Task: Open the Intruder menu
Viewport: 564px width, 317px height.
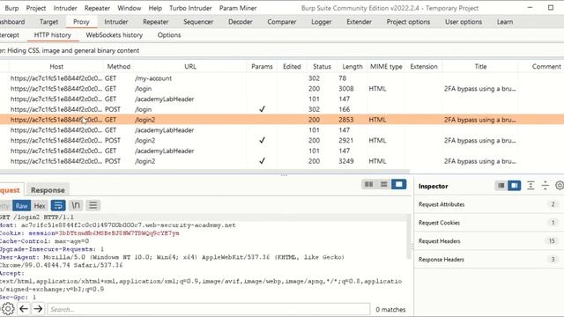Action: pyautogui.click(x=65, y=8)
